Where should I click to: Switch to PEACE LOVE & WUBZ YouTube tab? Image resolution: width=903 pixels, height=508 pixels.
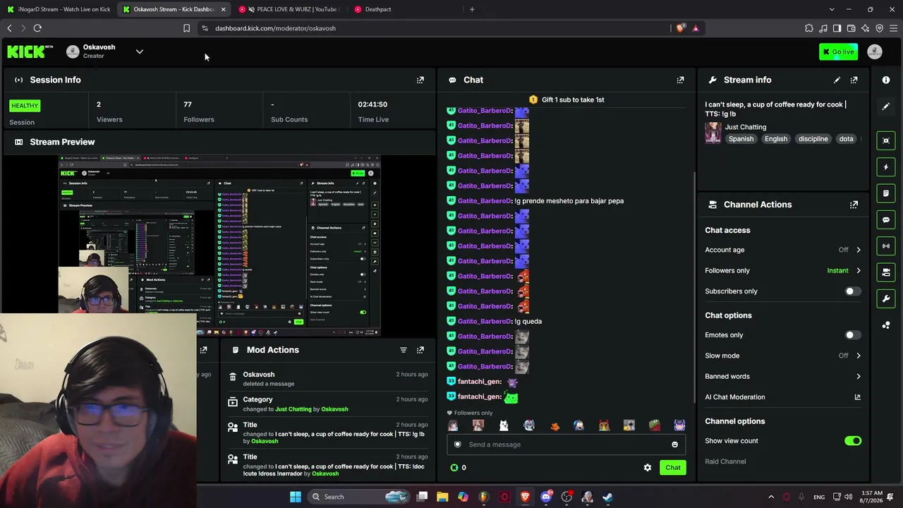pyautogui.click(x=289, y=9)
